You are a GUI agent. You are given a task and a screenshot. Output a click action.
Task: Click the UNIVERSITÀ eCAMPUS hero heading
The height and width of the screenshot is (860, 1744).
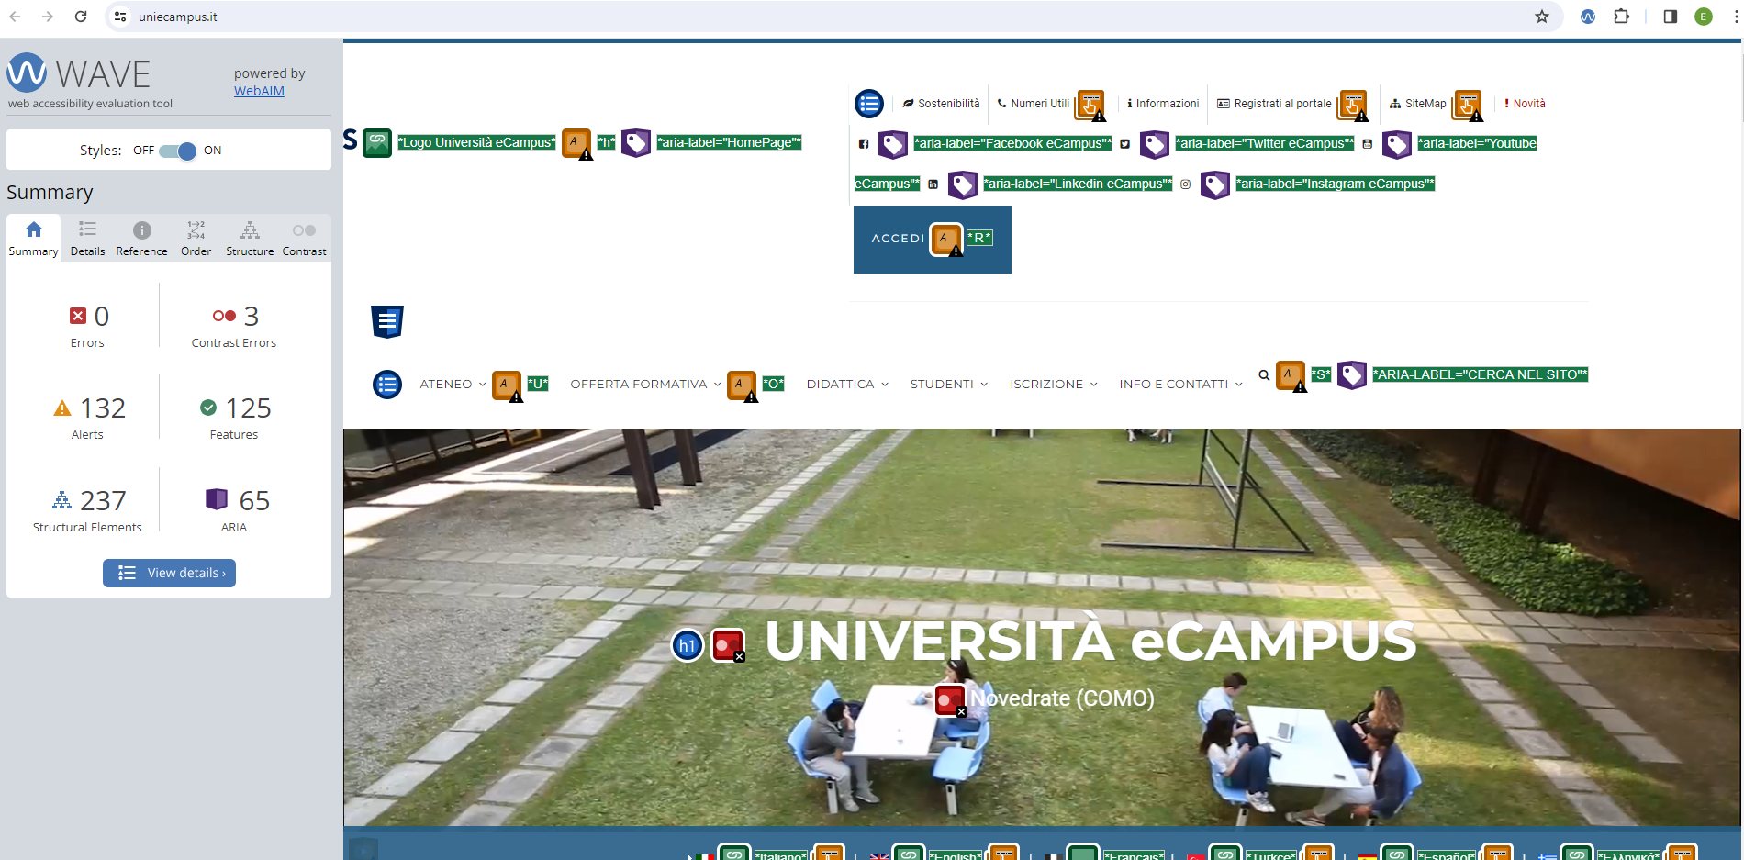click(1090, 641)
